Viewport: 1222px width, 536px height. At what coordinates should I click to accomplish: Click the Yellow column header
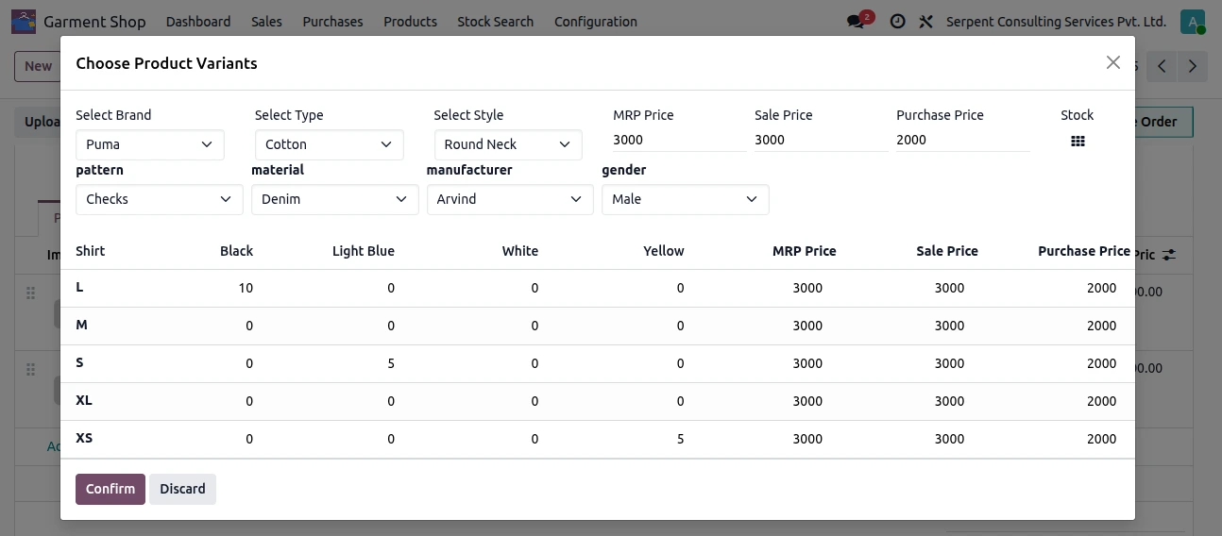[x=664, y=251]
